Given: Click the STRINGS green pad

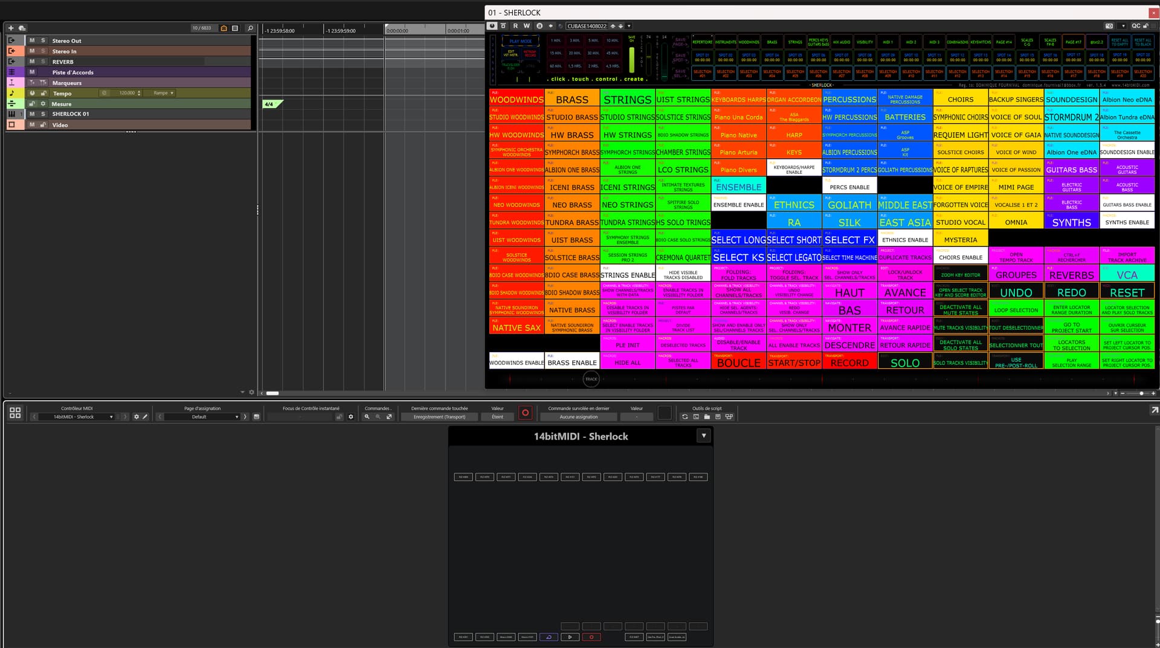Looking at the screenshot, I should coord(628,98).
